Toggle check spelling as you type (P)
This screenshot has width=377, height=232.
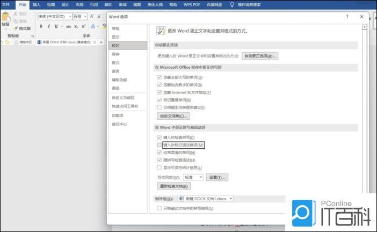coord(159,137)
